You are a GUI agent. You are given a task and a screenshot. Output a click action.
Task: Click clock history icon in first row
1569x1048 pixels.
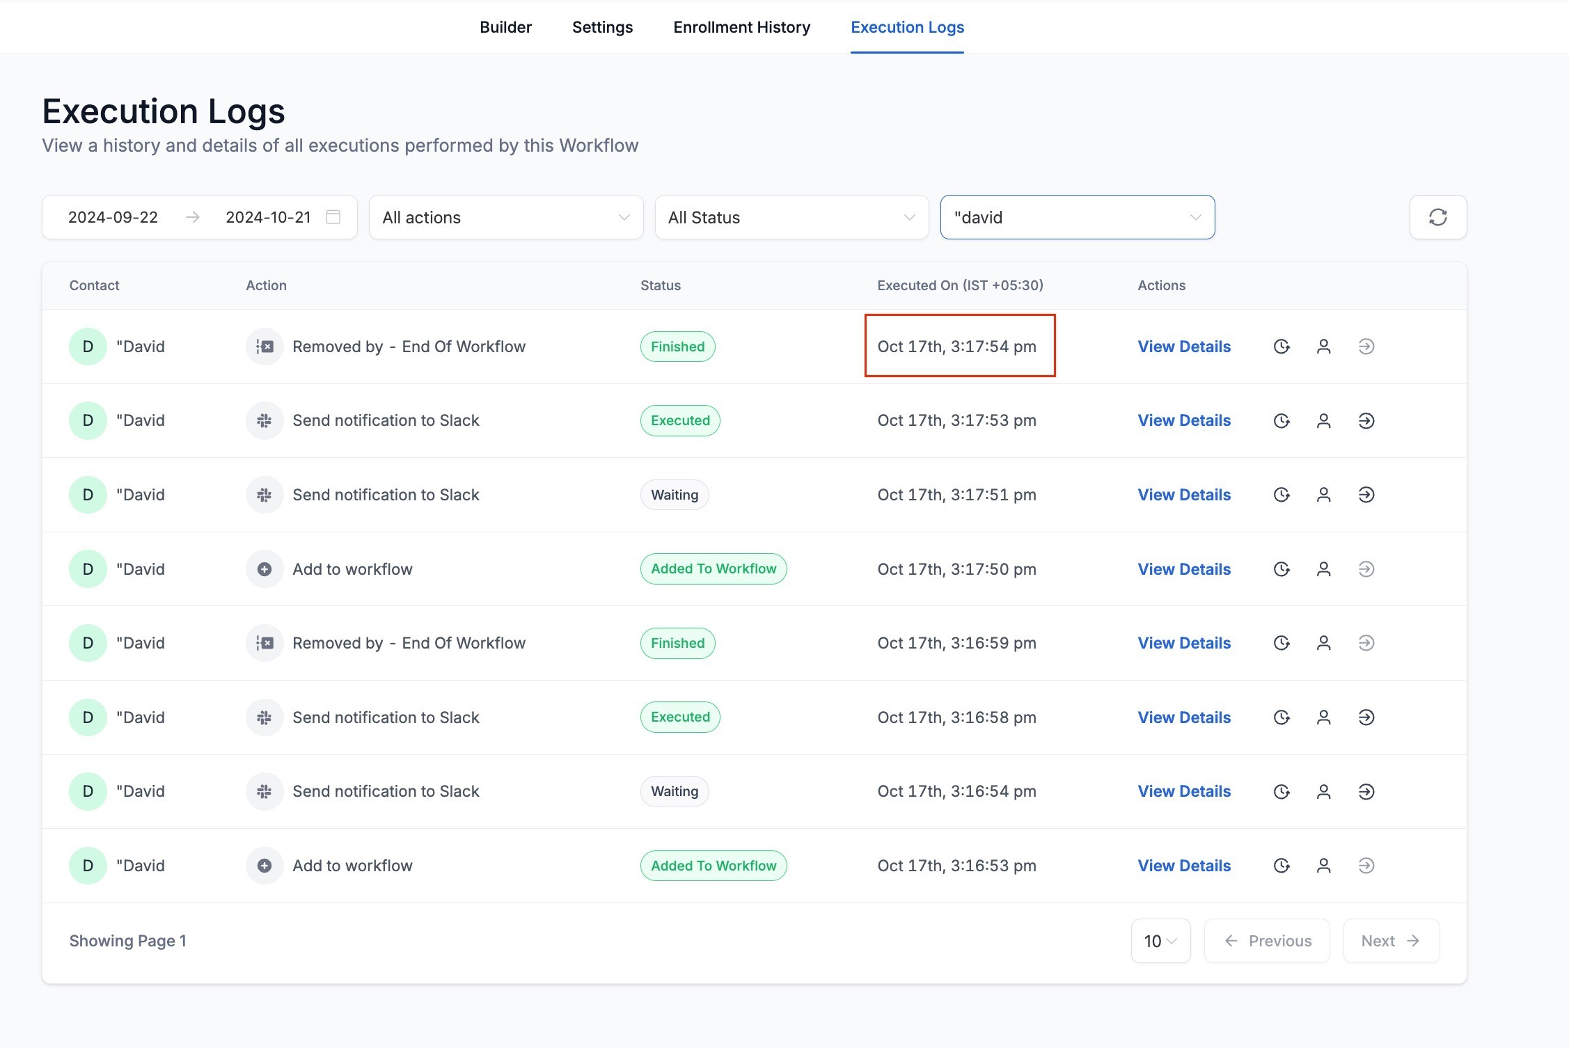tap(1281, 347)
